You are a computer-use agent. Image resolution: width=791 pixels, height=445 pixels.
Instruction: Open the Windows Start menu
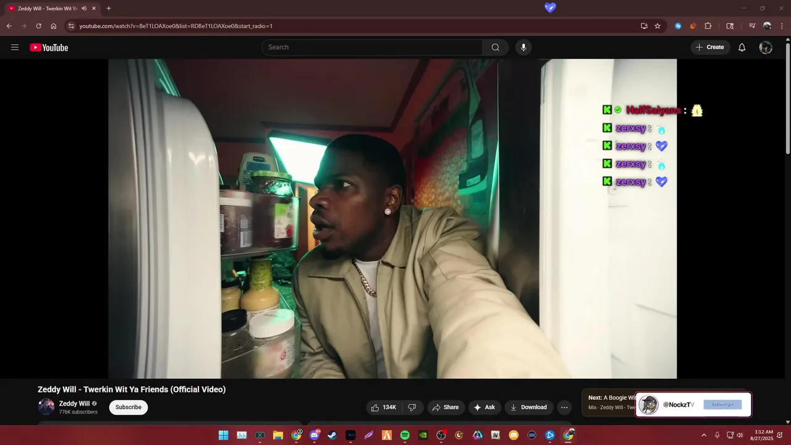coord(223,435)
